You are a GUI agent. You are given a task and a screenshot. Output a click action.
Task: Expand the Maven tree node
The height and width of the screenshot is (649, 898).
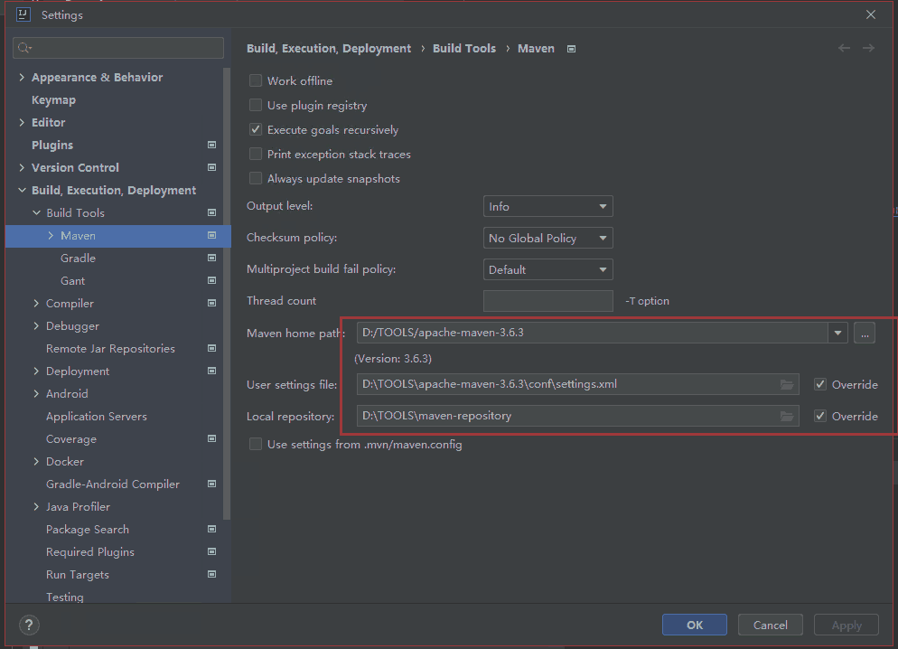click(51, 235)
